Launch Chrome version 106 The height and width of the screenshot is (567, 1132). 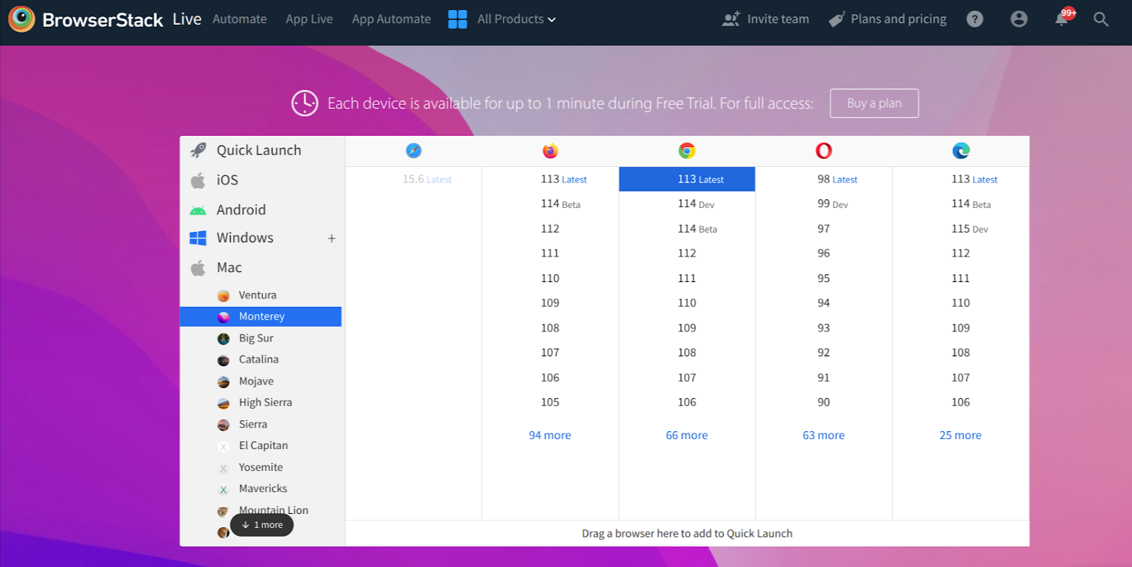click(x=687, y=402)
